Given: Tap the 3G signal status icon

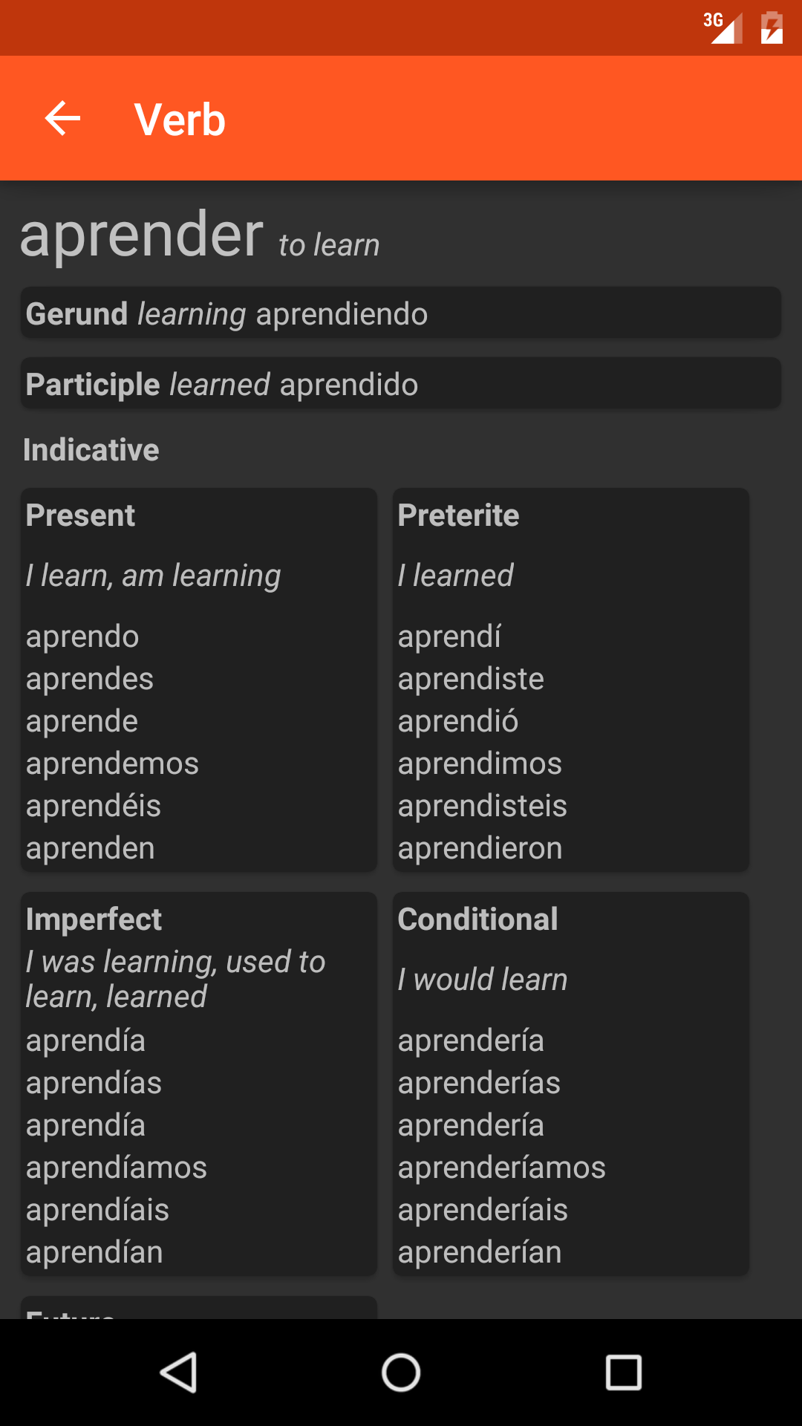Looking at the screenshot, I should pos(722,28).
